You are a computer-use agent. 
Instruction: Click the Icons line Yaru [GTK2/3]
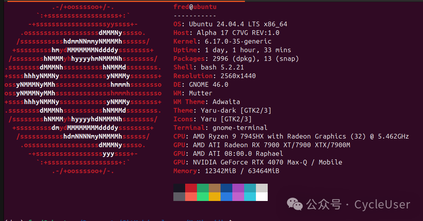[x=213, y=119]
